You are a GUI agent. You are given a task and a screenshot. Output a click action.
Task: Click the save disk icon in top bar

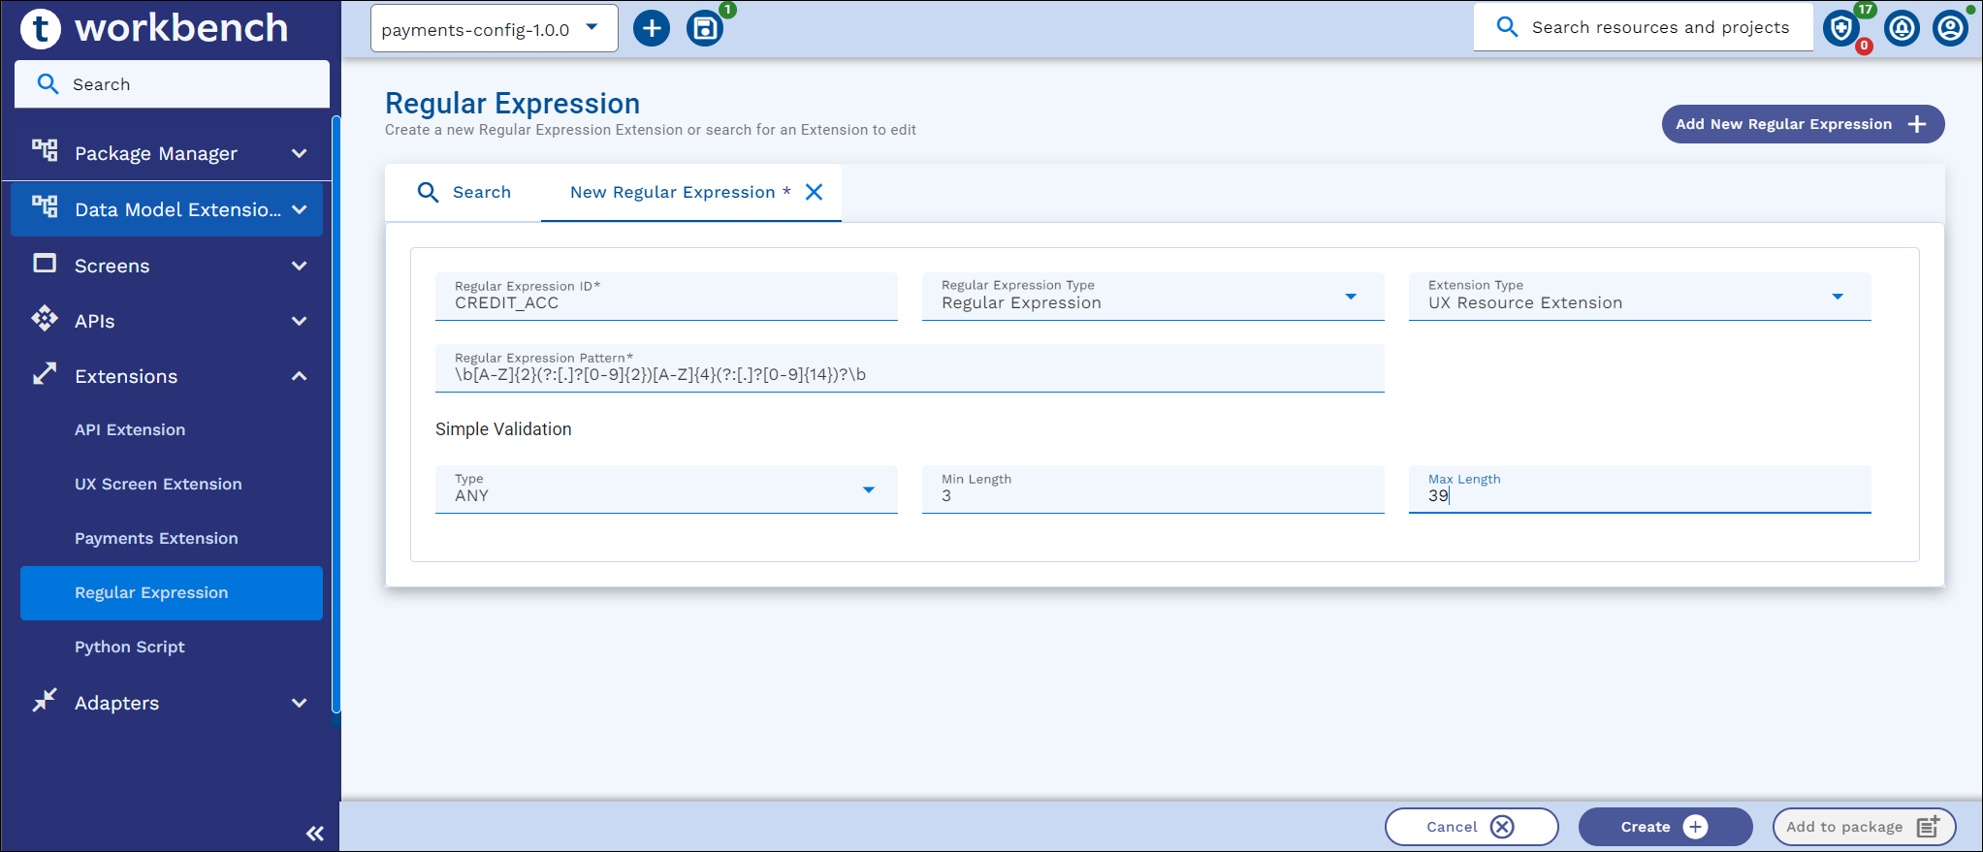pyautogui.click(x=705, y=29)
